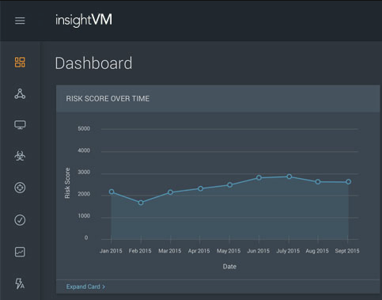This screenshot has height=300, width=382.
Task: Open the crosshair target icon in sidebar
Action: (x=20, y=188)
